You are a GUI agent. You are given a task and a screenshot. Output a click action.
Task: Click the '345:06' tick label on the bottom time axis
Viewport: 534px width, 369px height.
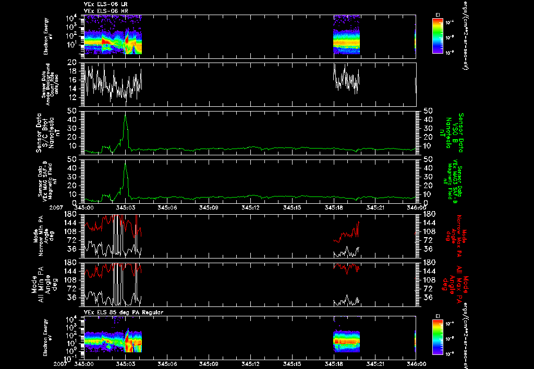pyautogui.click(x=167, y=364)
